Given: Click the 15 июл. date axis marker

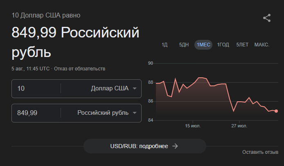Looking at the screenshot, I should (x=193, y=126).
